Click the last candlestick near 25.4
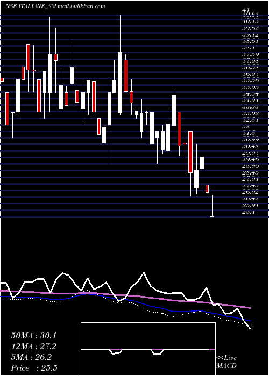 coord(212,206)
